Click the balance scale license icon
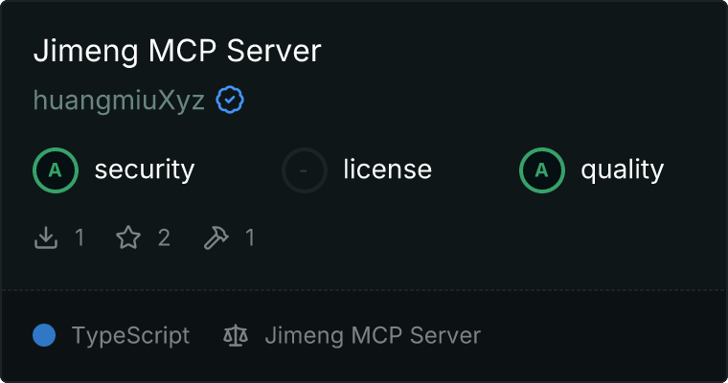The width and height of the screenshot is (728, 383). (x=236, y=335)
